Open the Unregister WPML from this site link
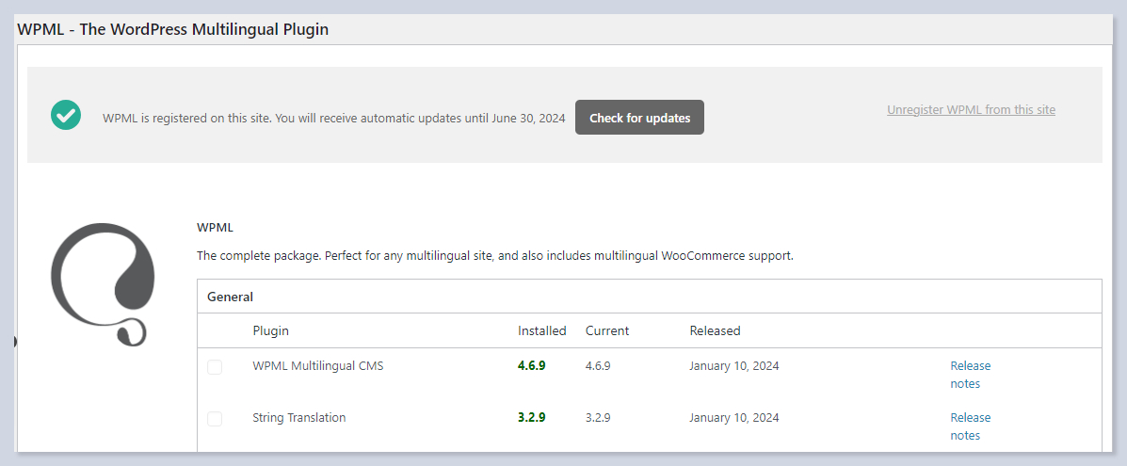Image resolution: width=1127 pixels, height=466 pixels. tap(971, 110)
